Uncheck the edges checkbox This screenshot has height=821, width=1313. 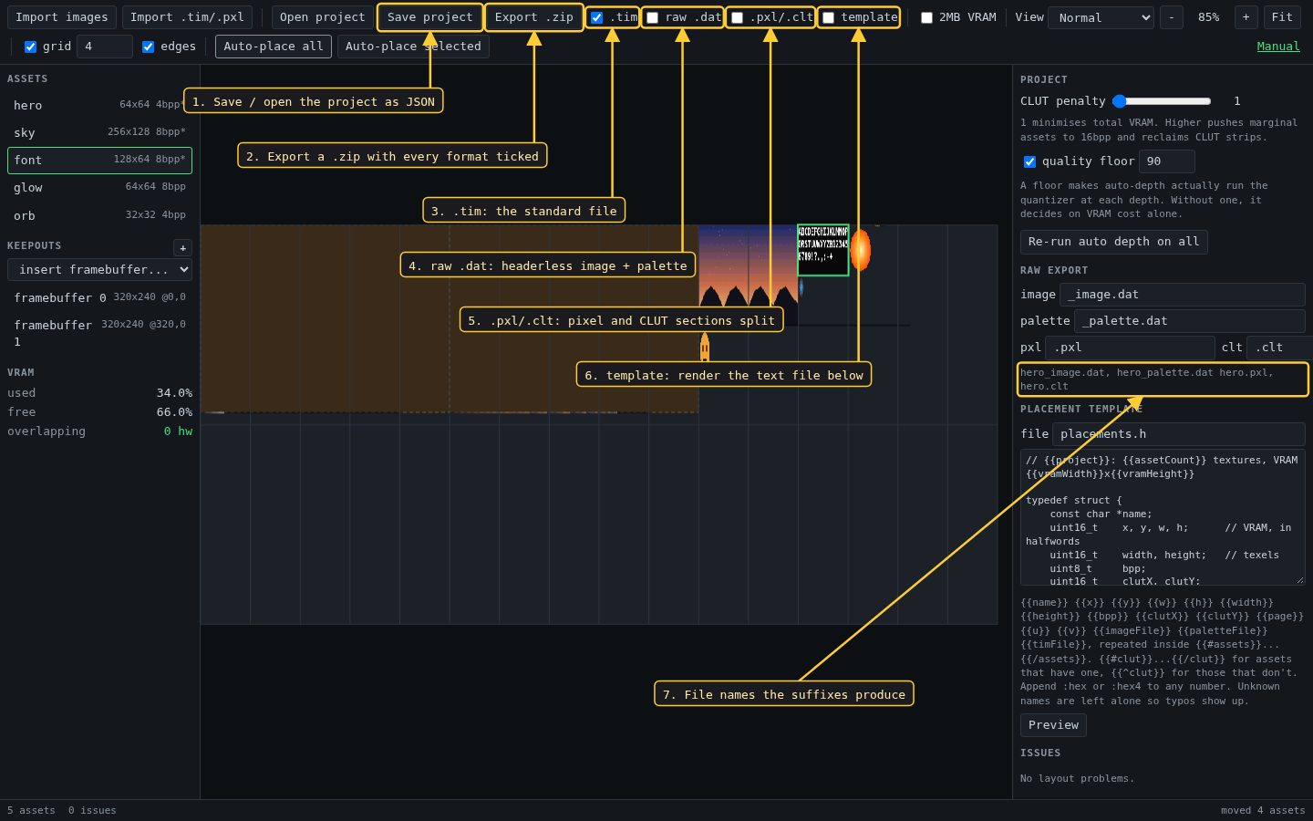point(148,47)
